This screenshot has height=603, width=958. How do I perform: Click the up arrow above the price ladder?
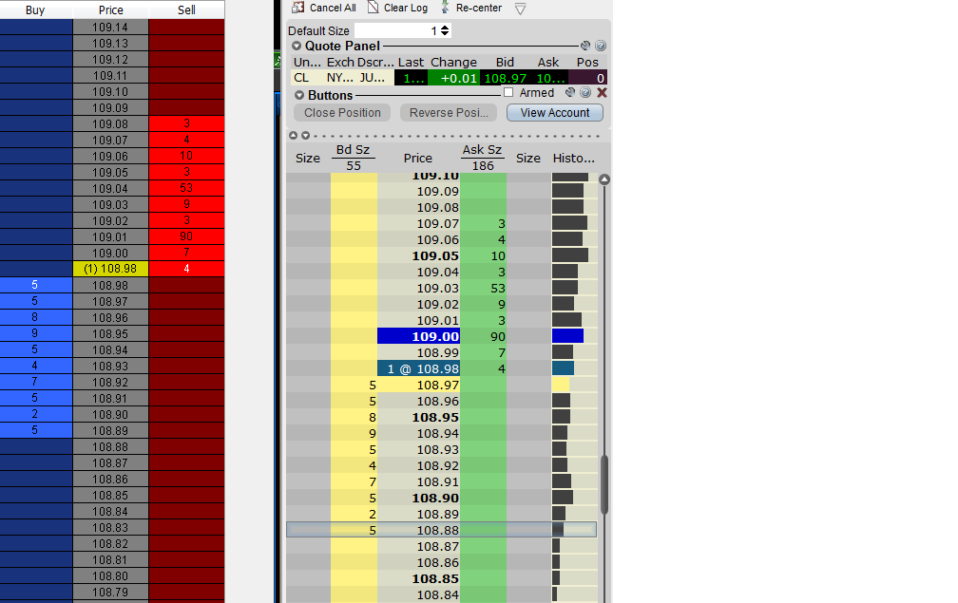[x=293, y=136]
